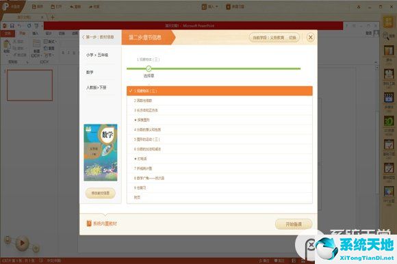Select slide 1 thumbnail in slide panel
The width and height of the screenshot is (397, 264).
[x=30, y=85]
